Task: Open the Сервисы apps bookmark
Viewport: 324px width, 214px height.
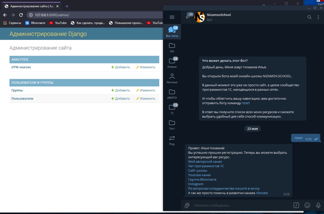Action: point(12,23)
